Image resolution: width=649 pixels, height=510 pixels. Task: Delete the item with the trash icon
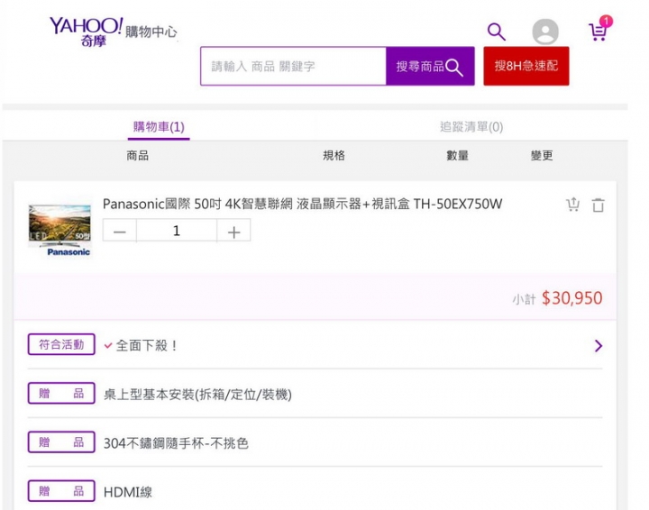[x=598, y=205]
